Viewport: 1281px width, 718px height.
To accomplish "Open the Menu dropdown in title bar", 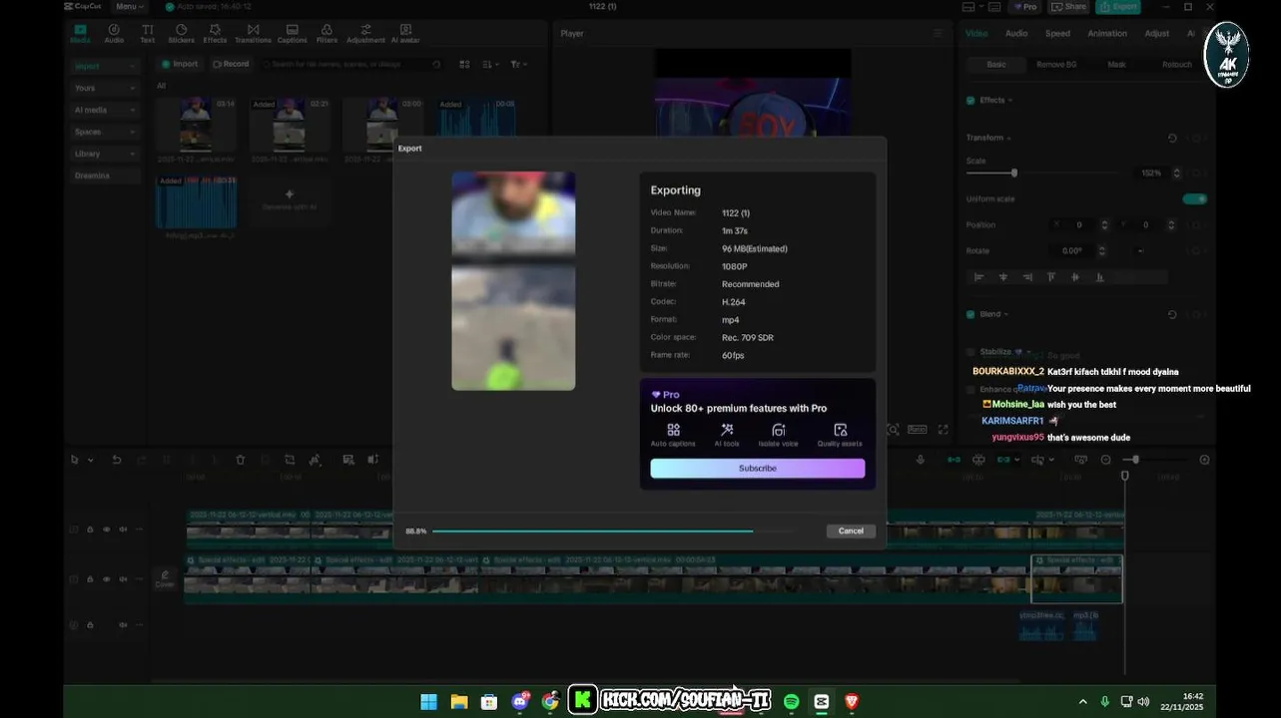I will click(131, 7).
